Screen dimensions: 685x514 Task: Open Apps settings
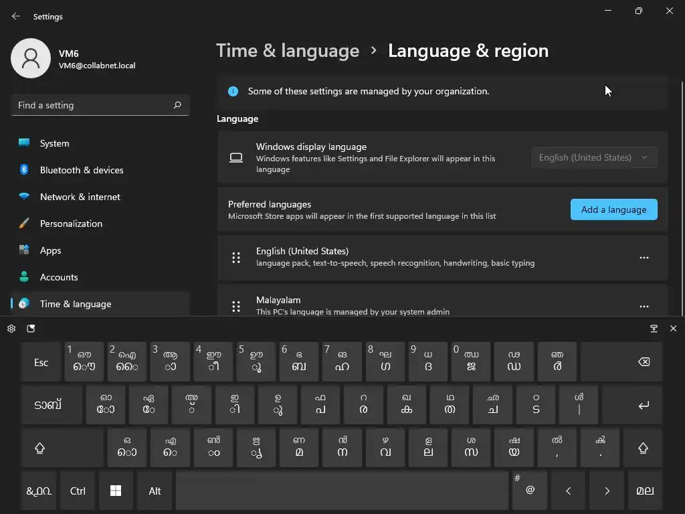point(100,250)
